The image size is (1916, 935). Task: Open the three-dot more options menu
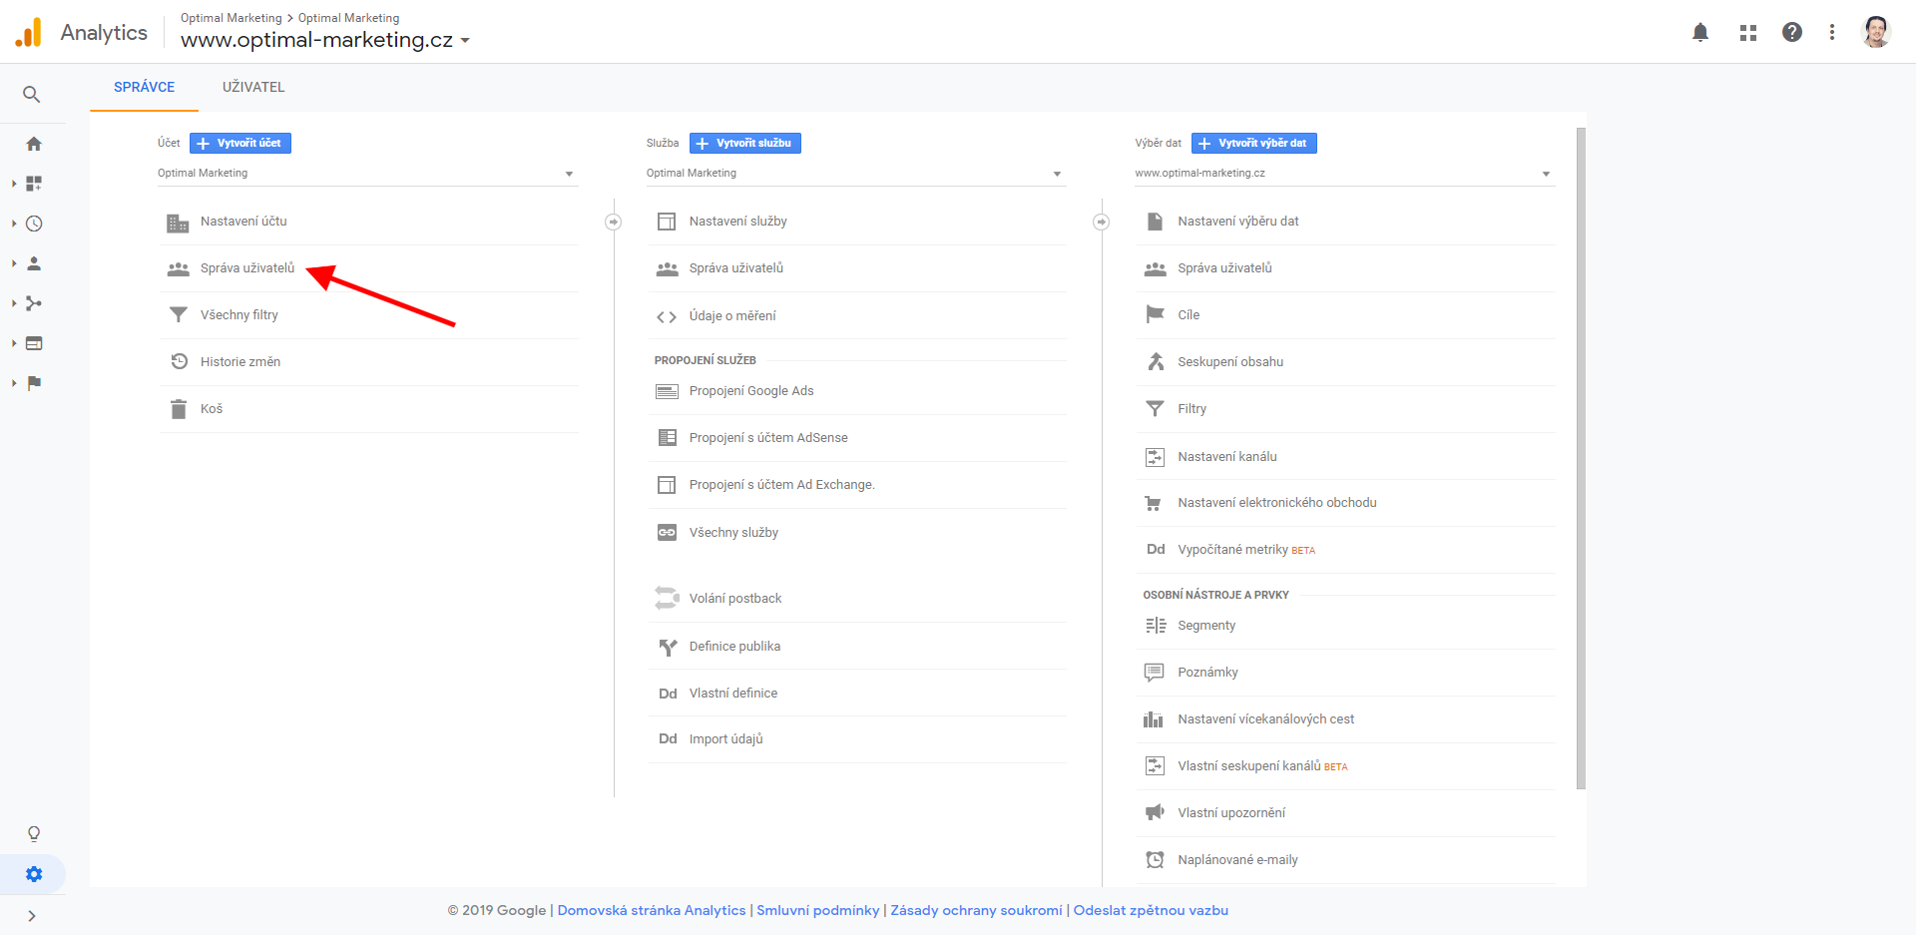click(x=1832, y=32)
